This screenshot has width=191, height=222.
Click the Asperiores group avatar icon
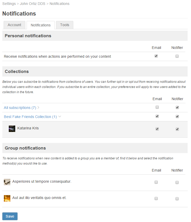pos(7,182)
